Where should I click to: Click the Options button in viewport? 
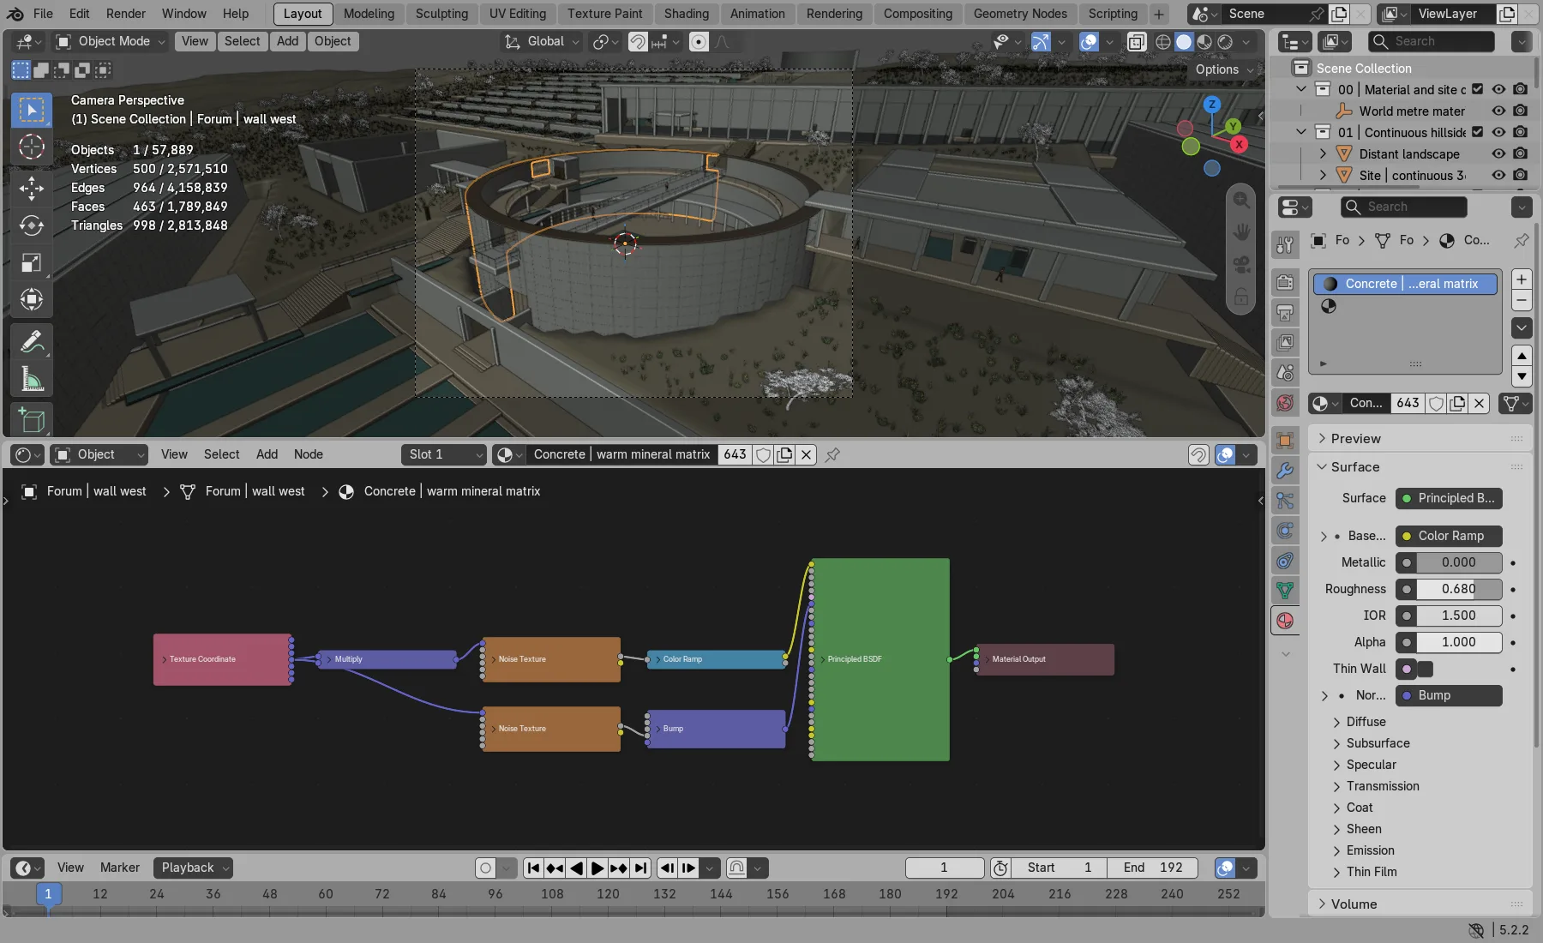click(x=1224, y=69)
